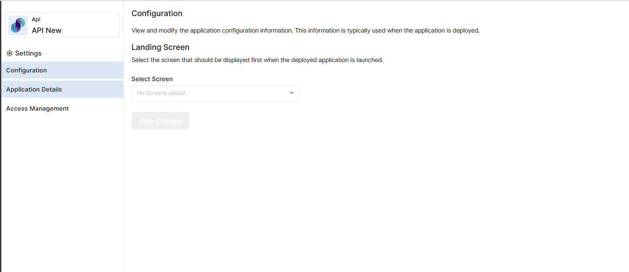Open the Configuration sidebar item
The width and height of the screenshot is (629, 272).
coord(62,70)
